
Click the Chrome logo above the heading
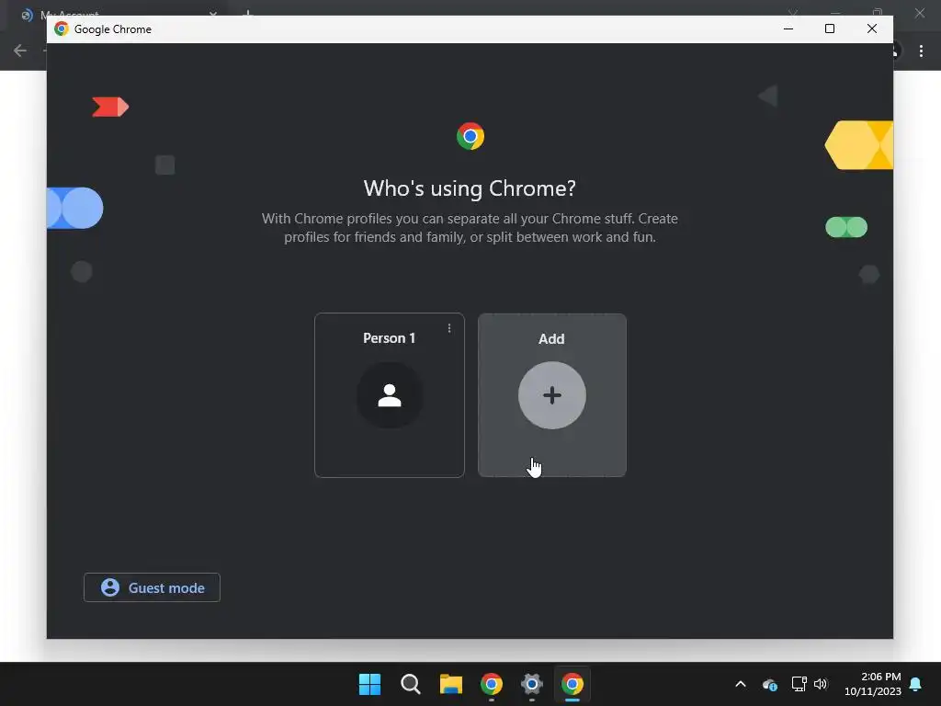point(470,136)
